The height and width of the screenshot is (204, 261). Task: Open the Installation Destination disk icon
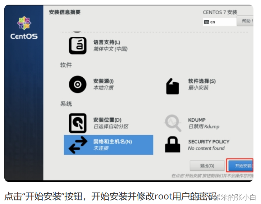pyautogui.click(x=78, y=123)
